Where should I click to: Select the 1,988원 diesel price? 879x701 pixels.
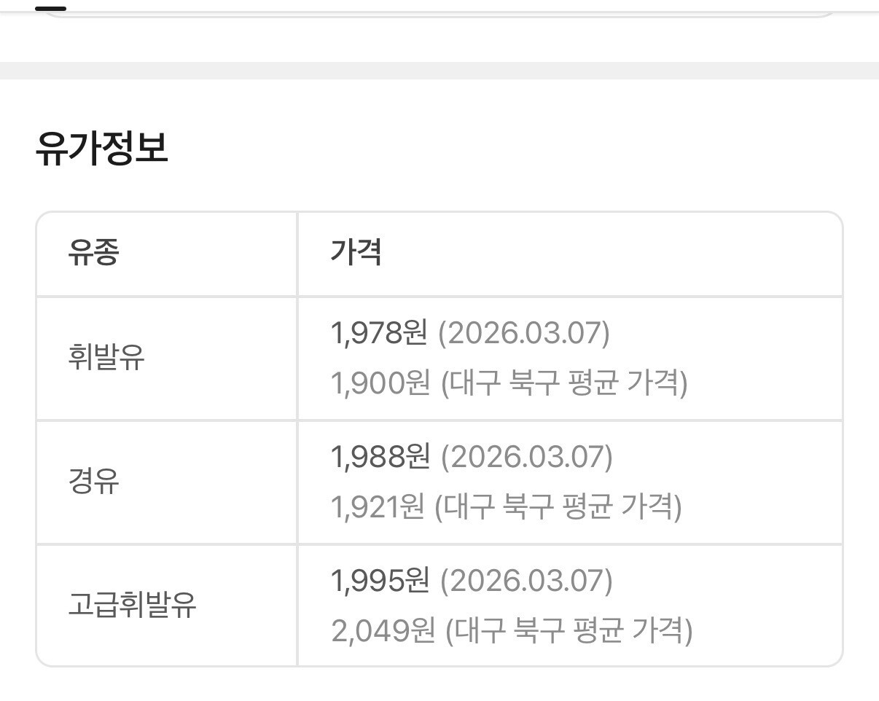pyautogui.click(x=380, y=457)
